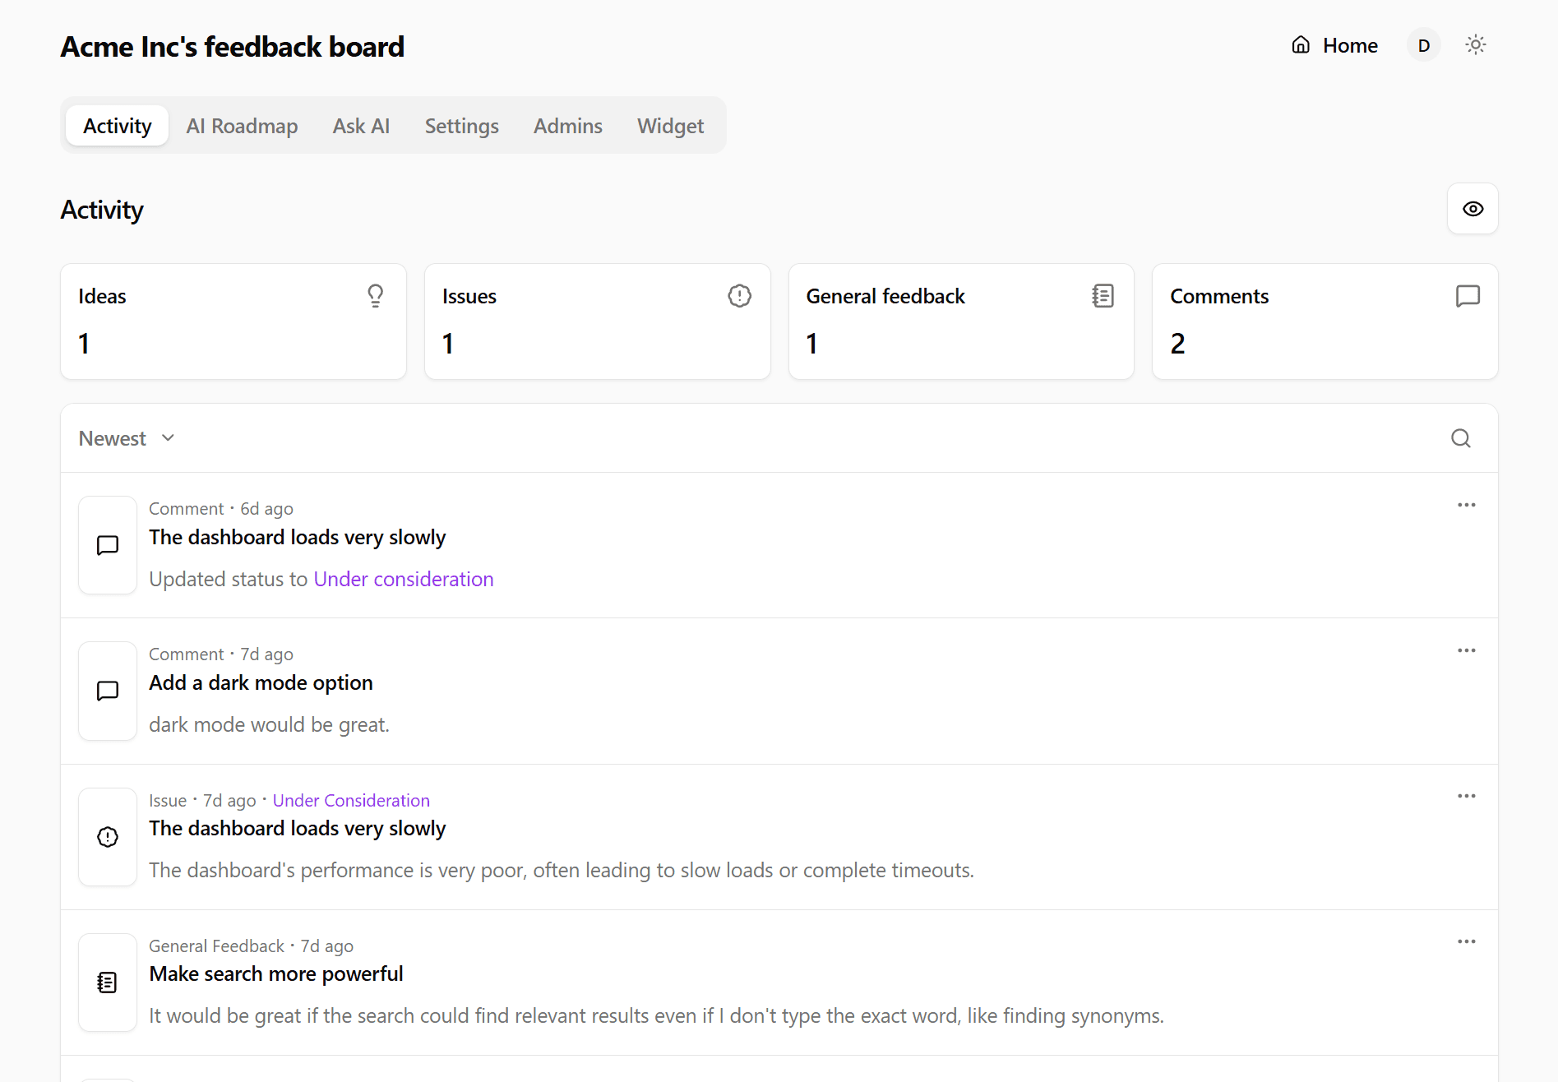Toggle the visibility eye button near Activity

tap(1472, 209)
